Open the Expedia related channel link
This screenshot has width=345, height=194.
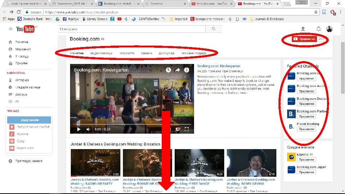pyautogui.click(x=303, y=154)
